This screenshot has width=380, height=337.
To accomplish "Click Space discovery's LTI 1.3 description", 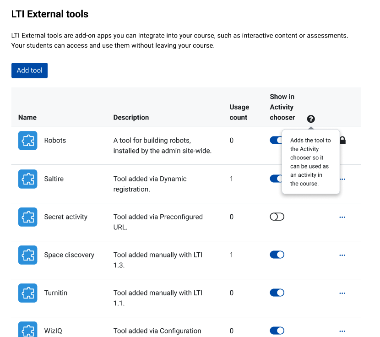I will pyautogui.click(x=158, y=260).
